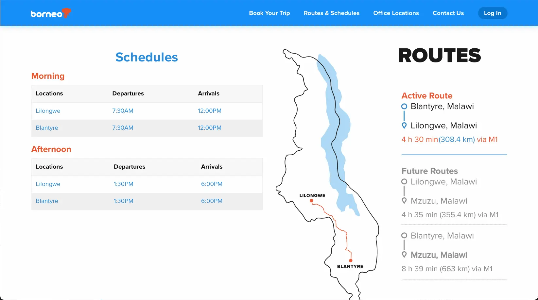This screenshot has height=300, width=538.
Task: Click origin circle icon beside active Blantyre, Malawi
Action: coord(404,106)
